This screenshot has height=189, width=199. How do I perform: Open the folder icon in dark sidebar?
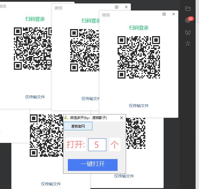coord(188,9)
